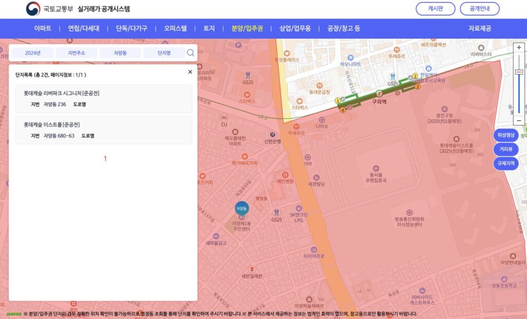Screen dimensions: 527x319
Task: Click the 공개안내 button
Action: (480, 9)
